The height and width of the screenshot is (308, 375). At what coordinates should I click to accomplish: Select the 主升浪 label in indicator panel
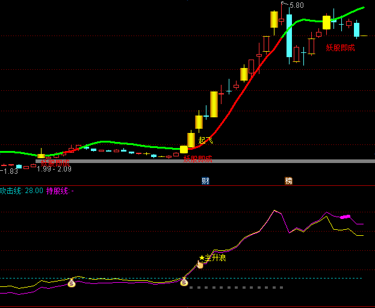pyautogui.click(x=215, y=258)
